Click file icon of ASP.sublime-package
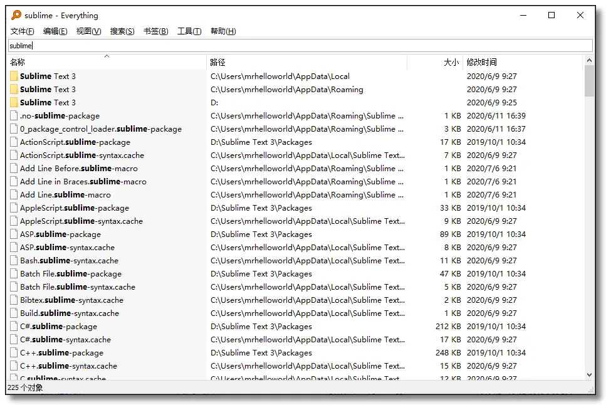Viewport: 606px width, 405px height. pos(14,234)
